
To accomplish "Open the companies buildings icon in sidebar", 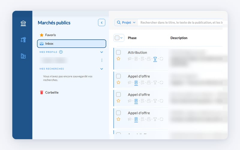I will (x=23, y=56).
